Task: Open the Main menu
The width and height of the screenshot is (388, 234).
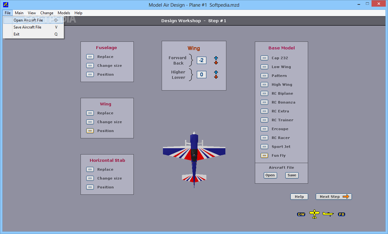Action: (x=19, y=13)
